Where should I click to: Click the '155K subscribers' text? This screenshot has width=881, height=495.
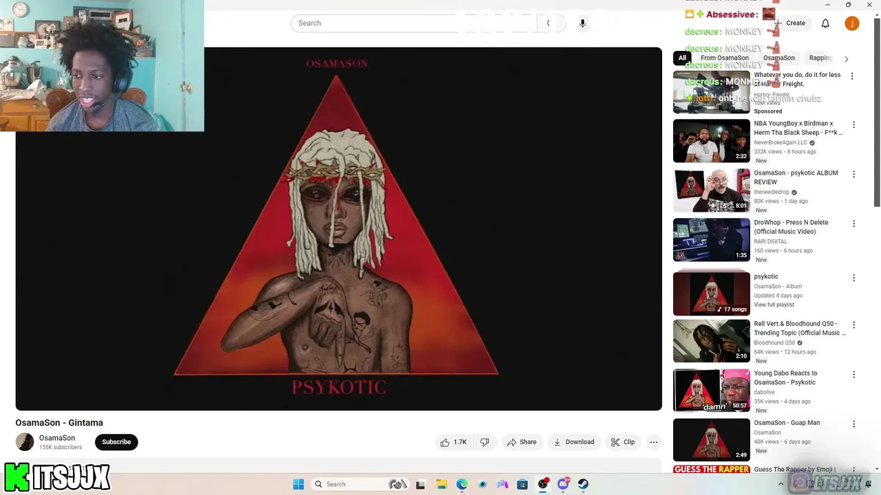(61, 448)
